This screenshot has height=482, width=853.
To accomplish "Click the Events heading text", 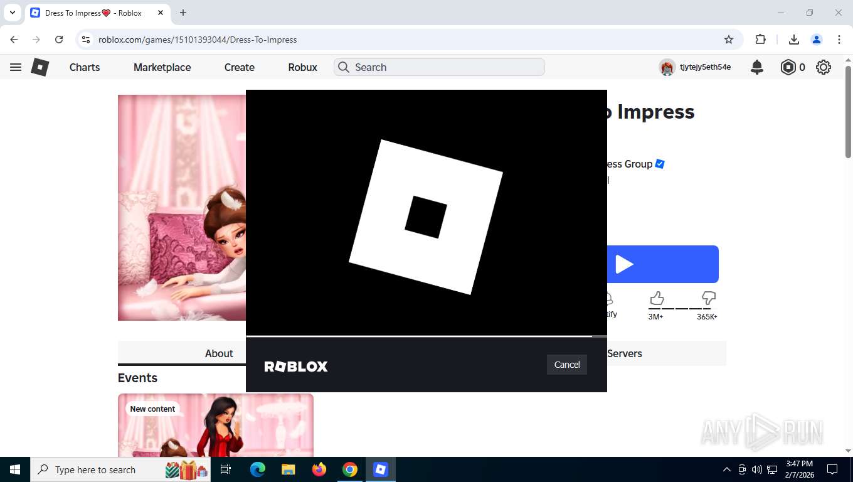I will click(x=137, y=378).
